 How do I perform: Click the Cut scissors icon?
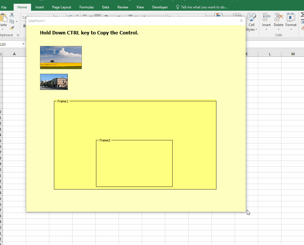12,15
